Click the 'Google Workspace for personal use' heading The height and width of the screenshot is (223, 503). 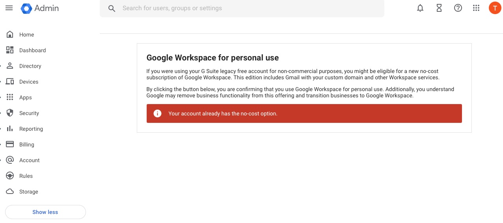[212, 58]
